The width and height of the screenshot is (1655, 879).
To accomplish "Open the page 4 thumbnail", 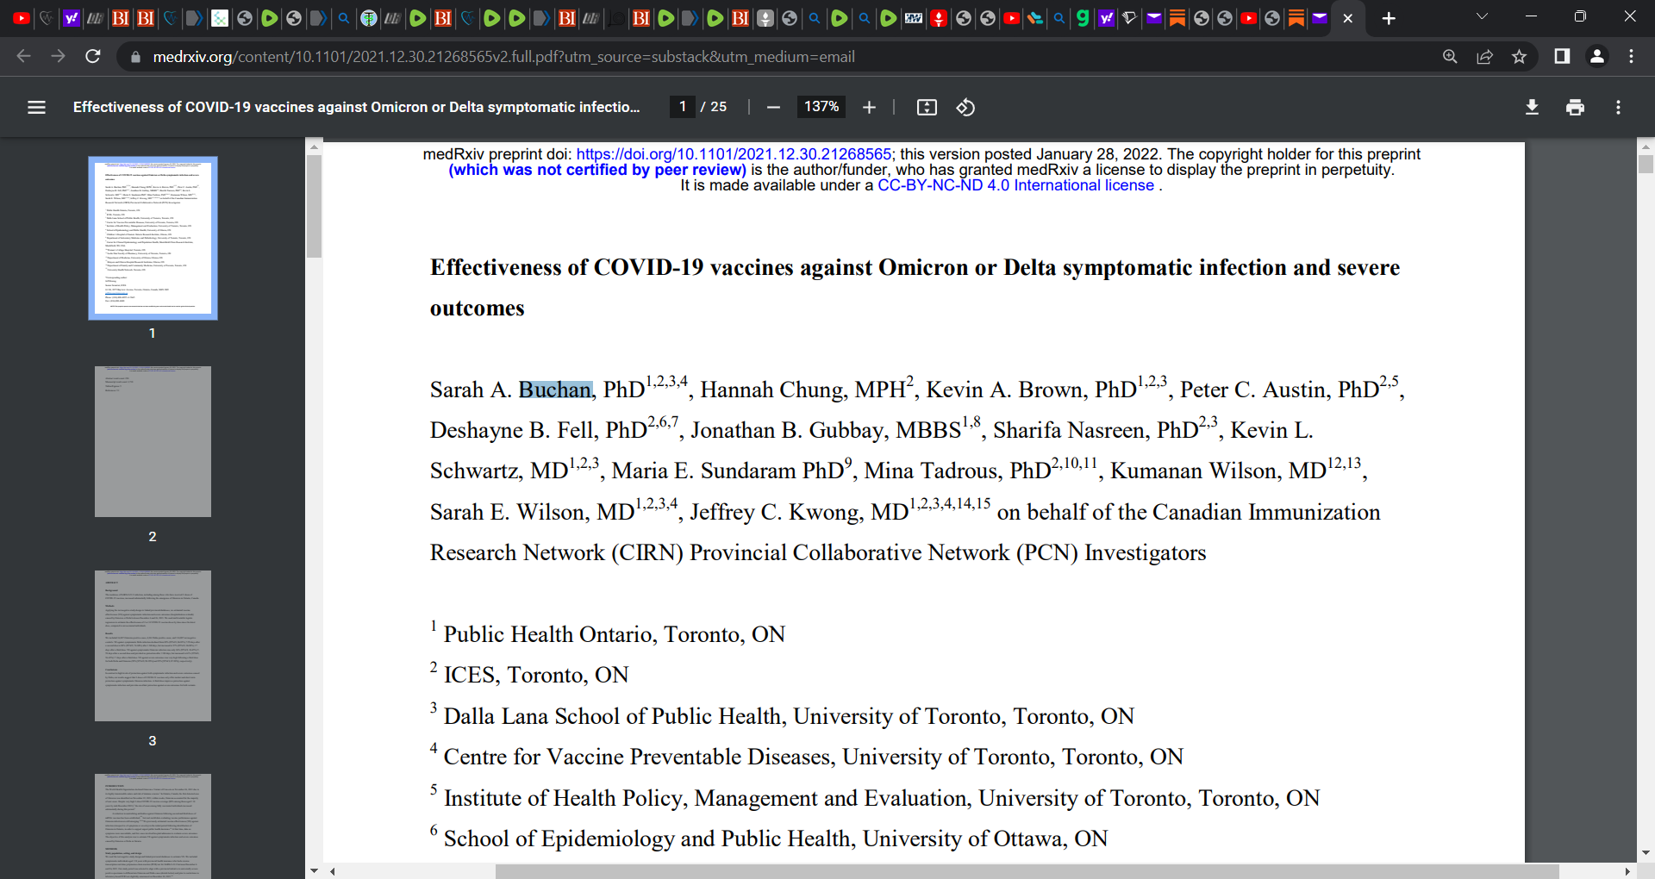I will [153, 826].
